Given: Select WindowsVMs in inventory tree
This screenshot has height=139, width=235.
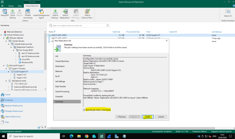Looking at the screenshot, I should click(x=27, y=62).
